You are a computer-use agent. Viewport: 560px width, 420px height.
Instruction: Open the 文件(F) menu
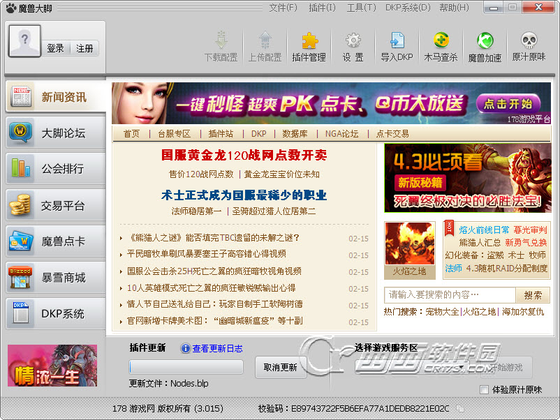click(283, 8)
